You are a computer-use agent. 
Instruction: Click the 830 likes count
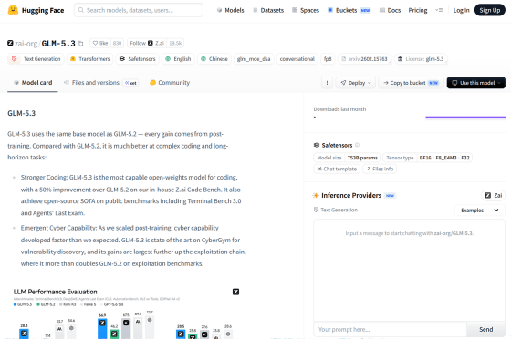coord(117,43)
